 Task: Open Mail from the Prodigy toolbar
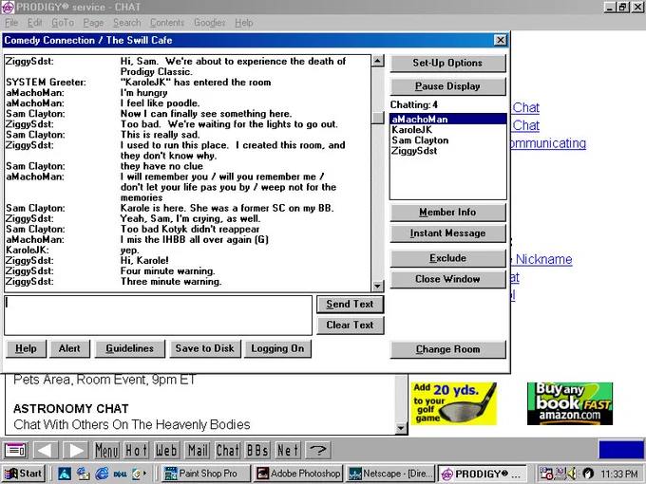198,450
